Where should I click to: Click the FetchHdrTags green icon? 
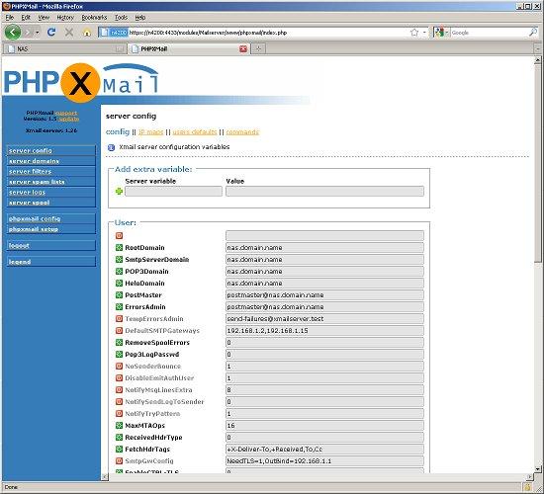[119, 449]
